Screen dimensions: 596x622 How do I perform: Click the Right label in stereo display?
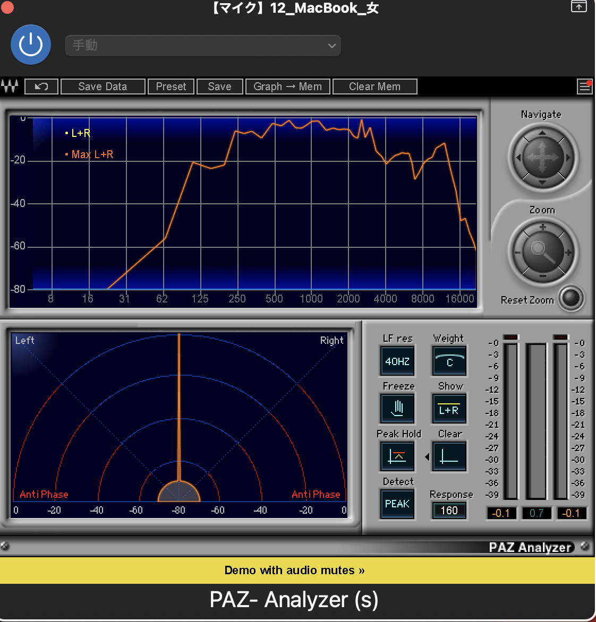331,340
